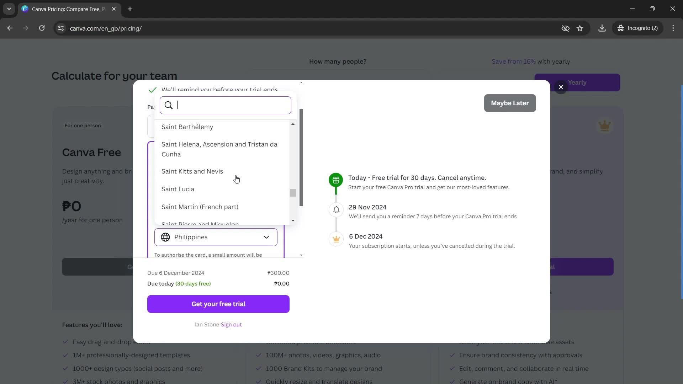Restore down the browser window
Image resolution: width=683 pixels, height=384 pixels.
(652, 9)
